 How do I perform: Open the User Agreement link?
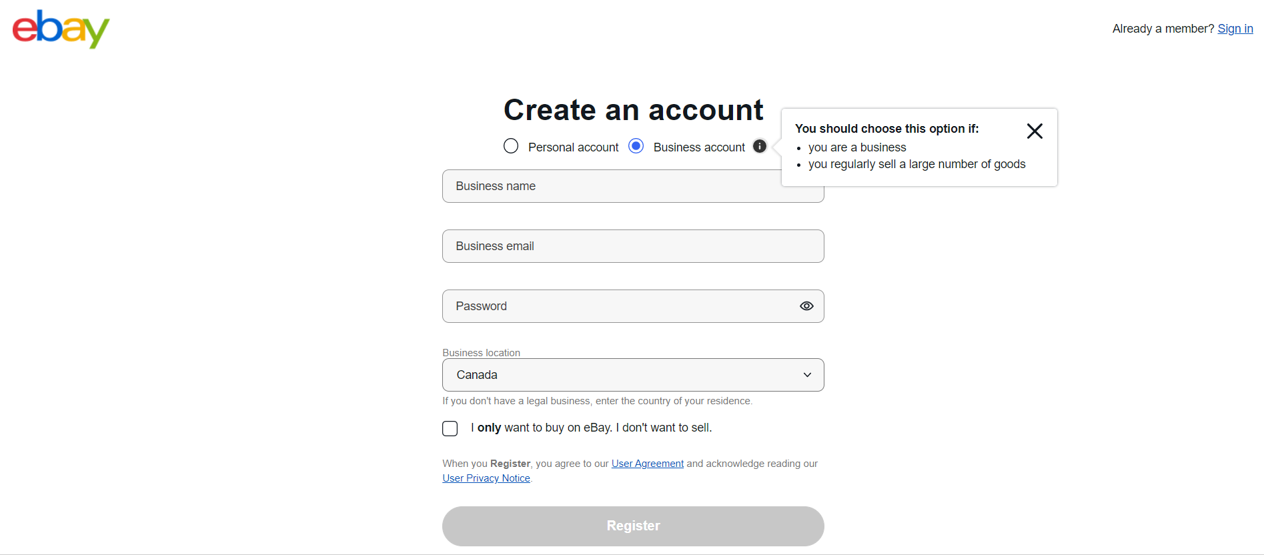pos(647,464)
